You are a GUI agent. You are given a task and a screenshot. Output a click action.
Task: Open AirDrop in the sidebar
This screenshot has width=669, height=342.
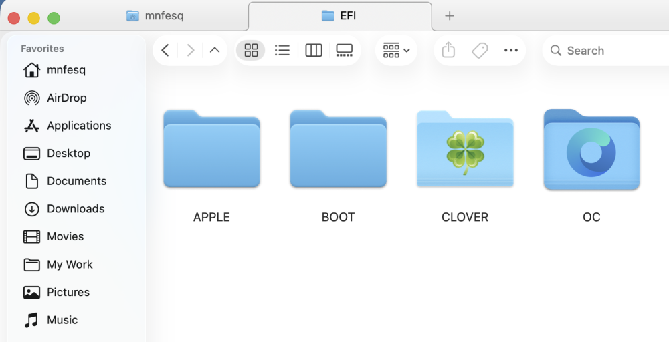click(55, 98)
